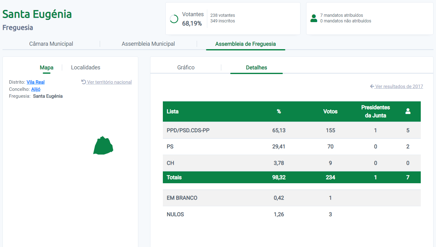View the 2017 results link

pos(399,86)
